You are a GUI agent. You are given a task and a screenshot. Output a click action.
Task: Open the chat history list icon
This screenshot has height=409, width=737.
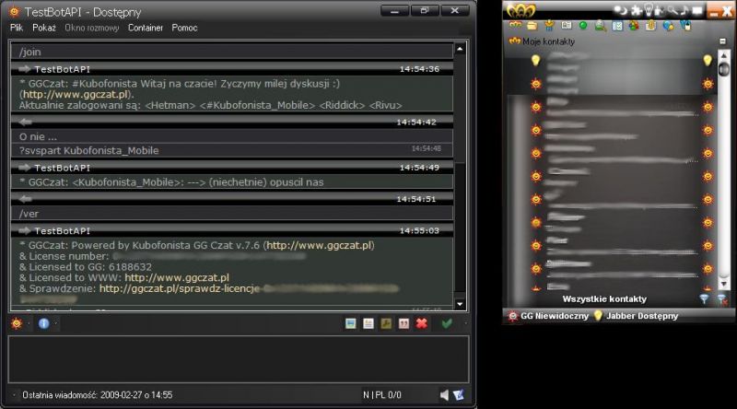pos(368,323)
